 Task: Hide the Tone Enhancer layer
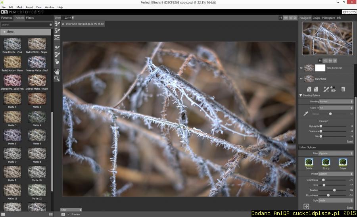tap(301, 68)
